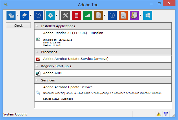178x120 pixels.
Task: Click the At application icon in title bar
Action: click(x=5, y=5)
